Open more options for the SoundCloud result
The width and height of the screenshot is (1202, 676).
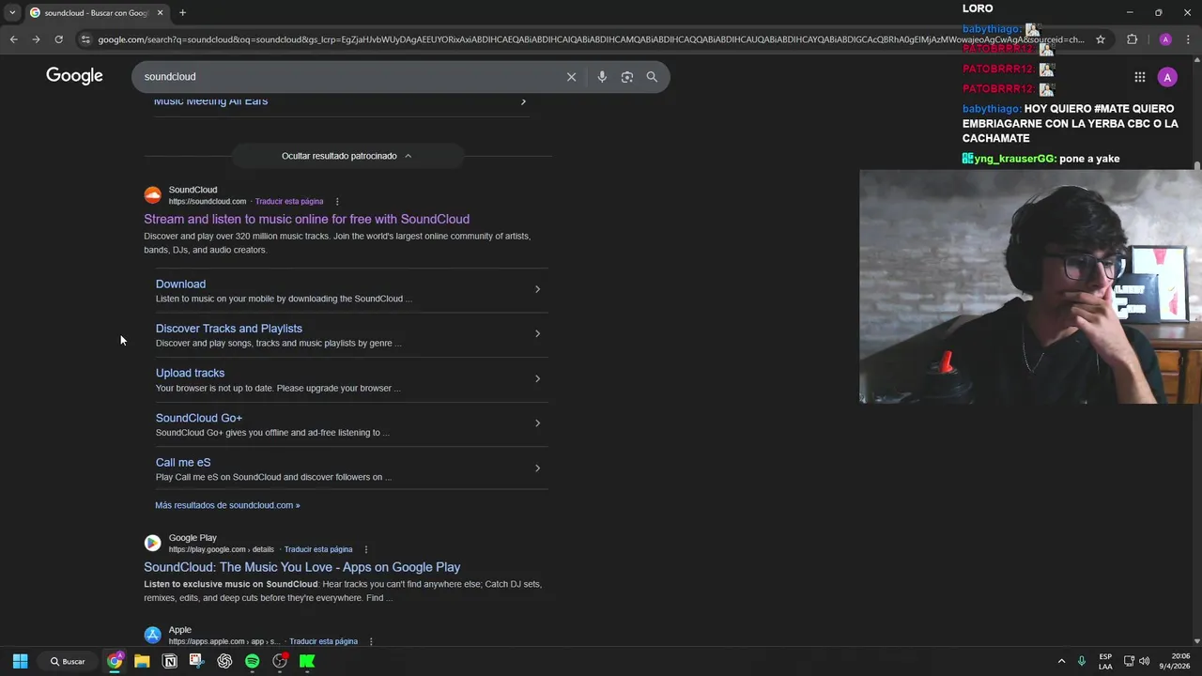click(337, 201)
